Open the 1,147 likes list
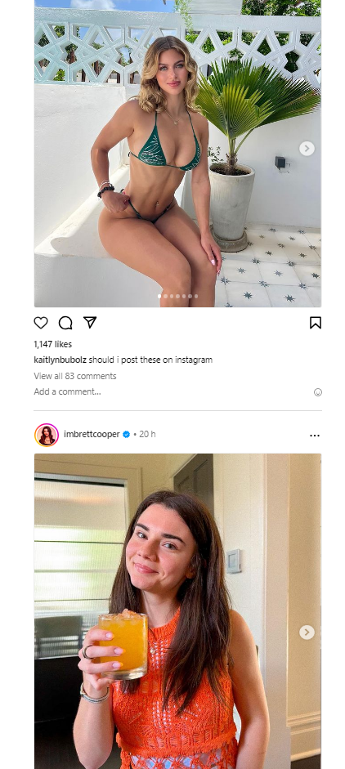The width and height of the screenshot is (345, 769). 52,344
